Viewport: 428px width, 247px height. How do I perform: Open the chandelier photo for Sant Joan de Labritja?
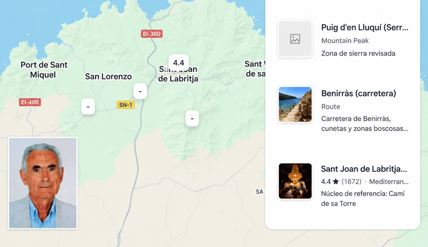295,181
